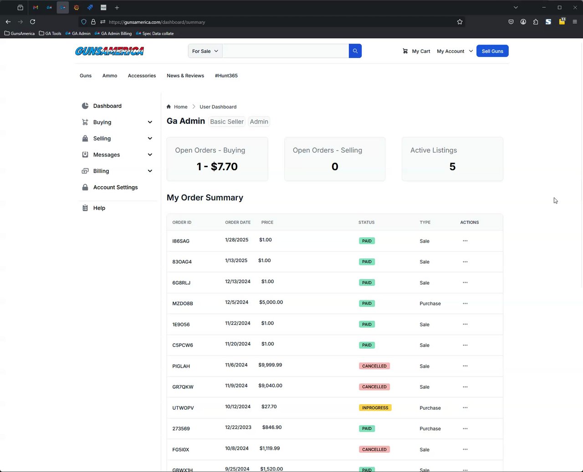Click the Basic Seller badge
Viewport: 583px width, 472px height.
coord(227,122)
